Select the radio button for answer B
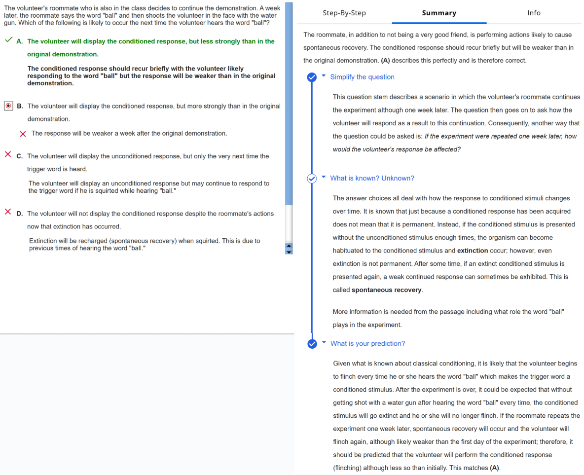This screenshot has height=475, width=584. (x=8, y=106)
